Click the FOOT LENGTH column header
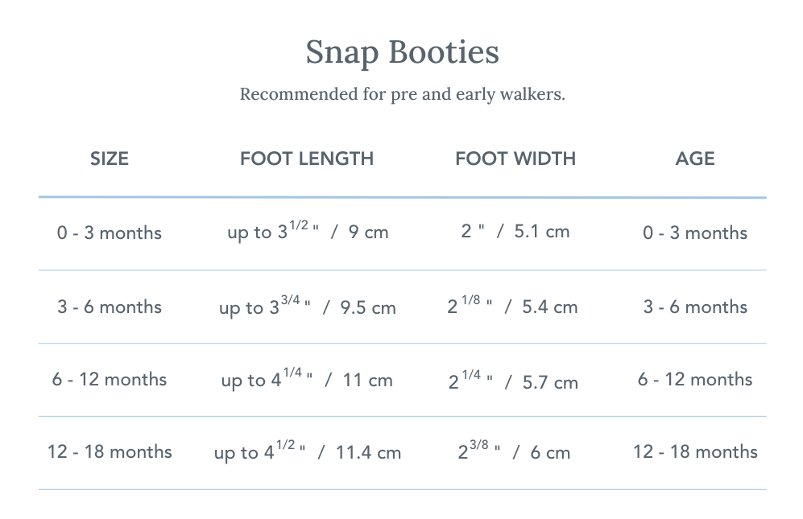This screenshot has height=519, width=803. [307, 159]
